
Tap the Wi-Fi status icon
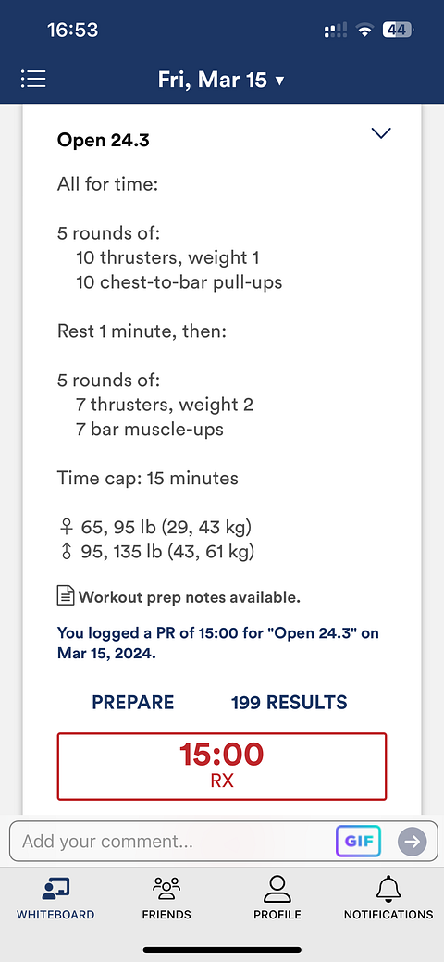[x=366, y=30]
